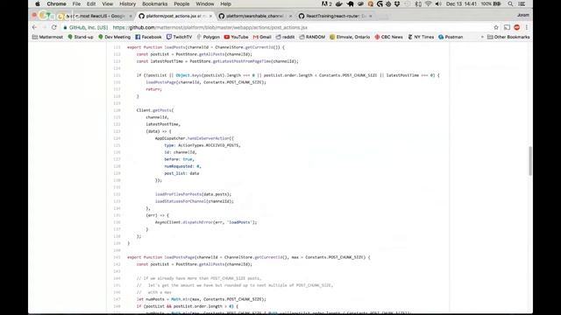Open the TwitchTV bookmark

[x=179, y=37]
